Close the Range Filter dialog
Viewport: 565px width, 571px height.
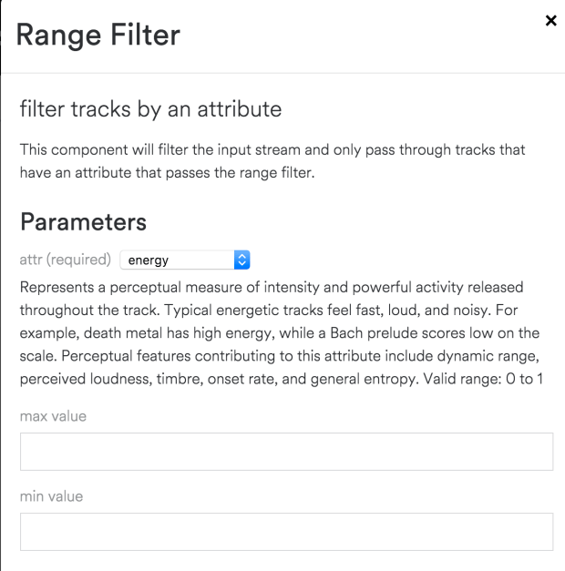(x=550, y=20)
